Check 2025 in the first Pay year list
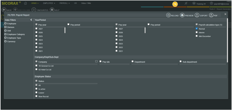 pyautogui.click(x=36, y=36)
